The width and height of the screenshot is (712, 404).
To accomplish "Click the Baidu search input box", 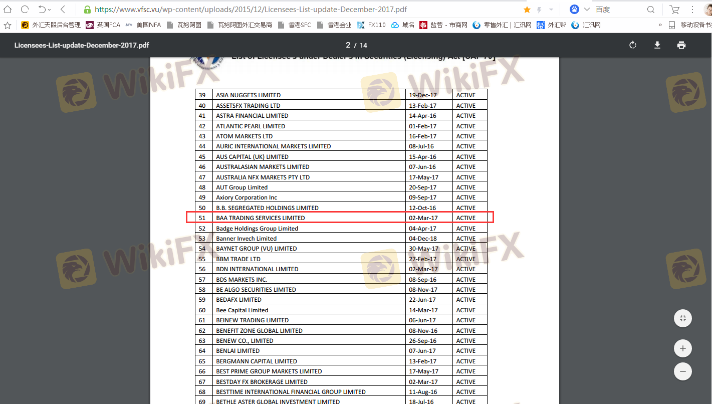I will point(619,10).
